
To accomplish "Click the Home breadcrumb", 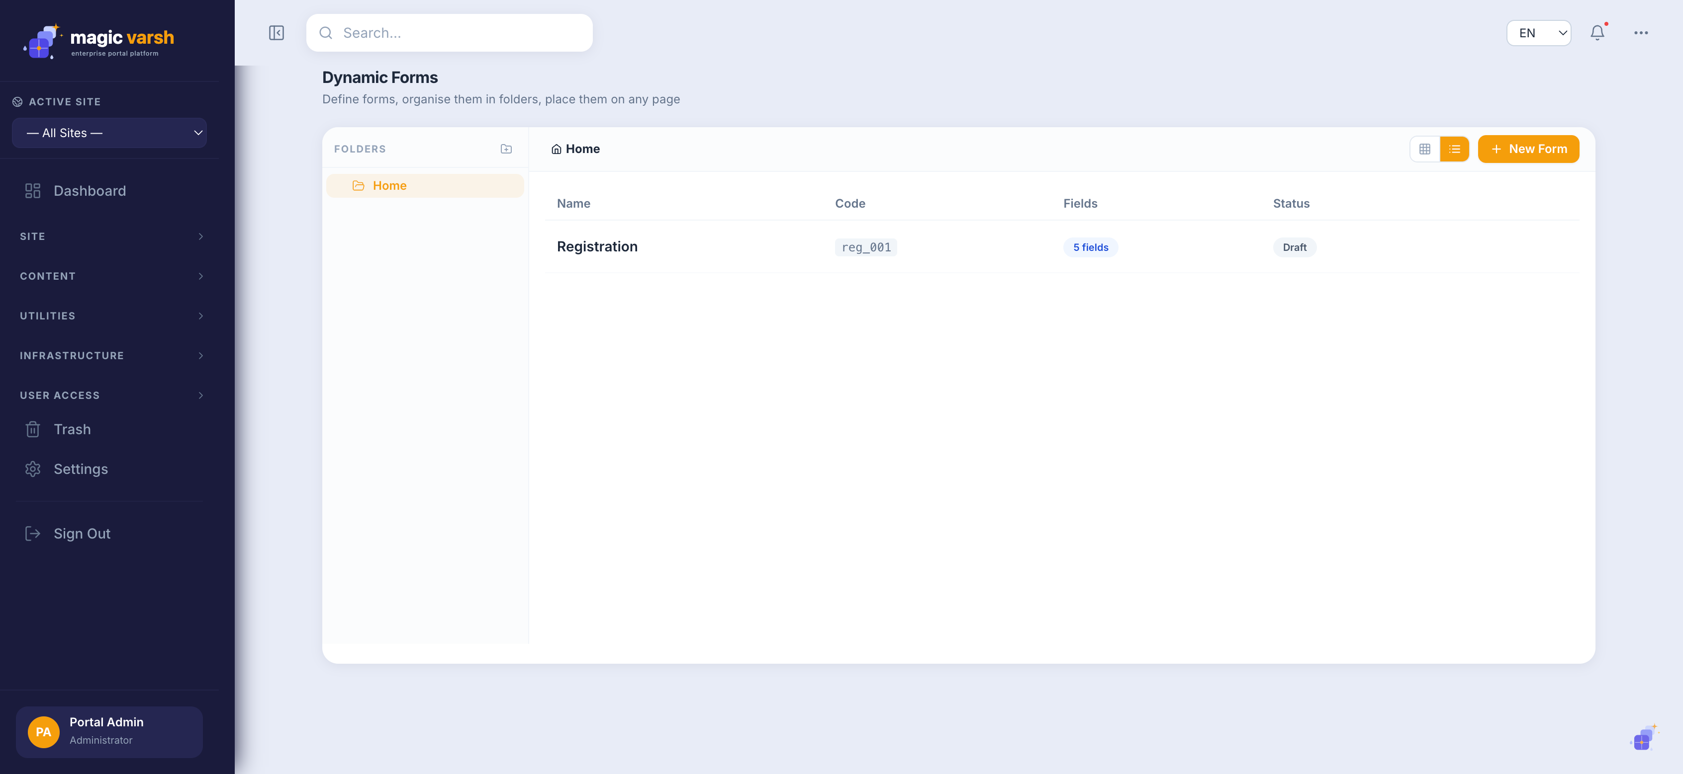I will tap(575, 149).
